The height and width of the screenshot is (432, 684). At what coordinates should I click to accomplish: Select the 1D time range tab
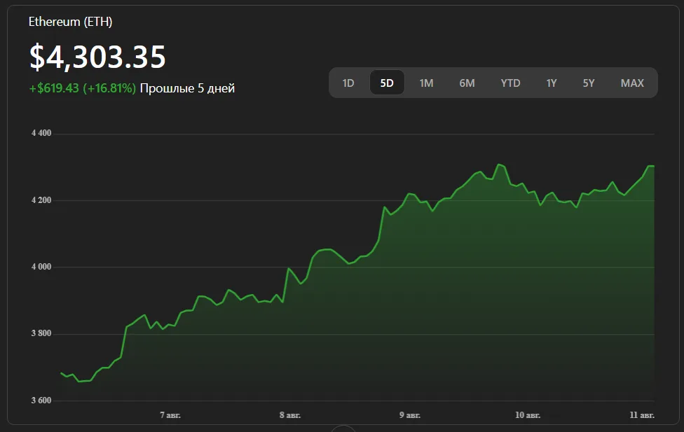[348, 83]
